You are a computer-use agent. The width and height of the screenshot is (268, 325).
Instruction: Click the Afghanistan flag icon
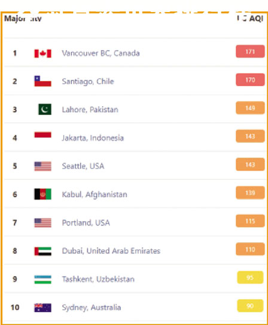pyautogui.click(x=43, y=194)
